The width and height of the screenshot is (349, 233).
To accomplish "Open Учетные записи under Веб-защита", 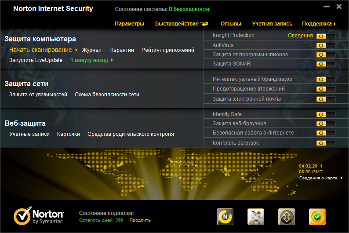I will [x=29, y=134].
